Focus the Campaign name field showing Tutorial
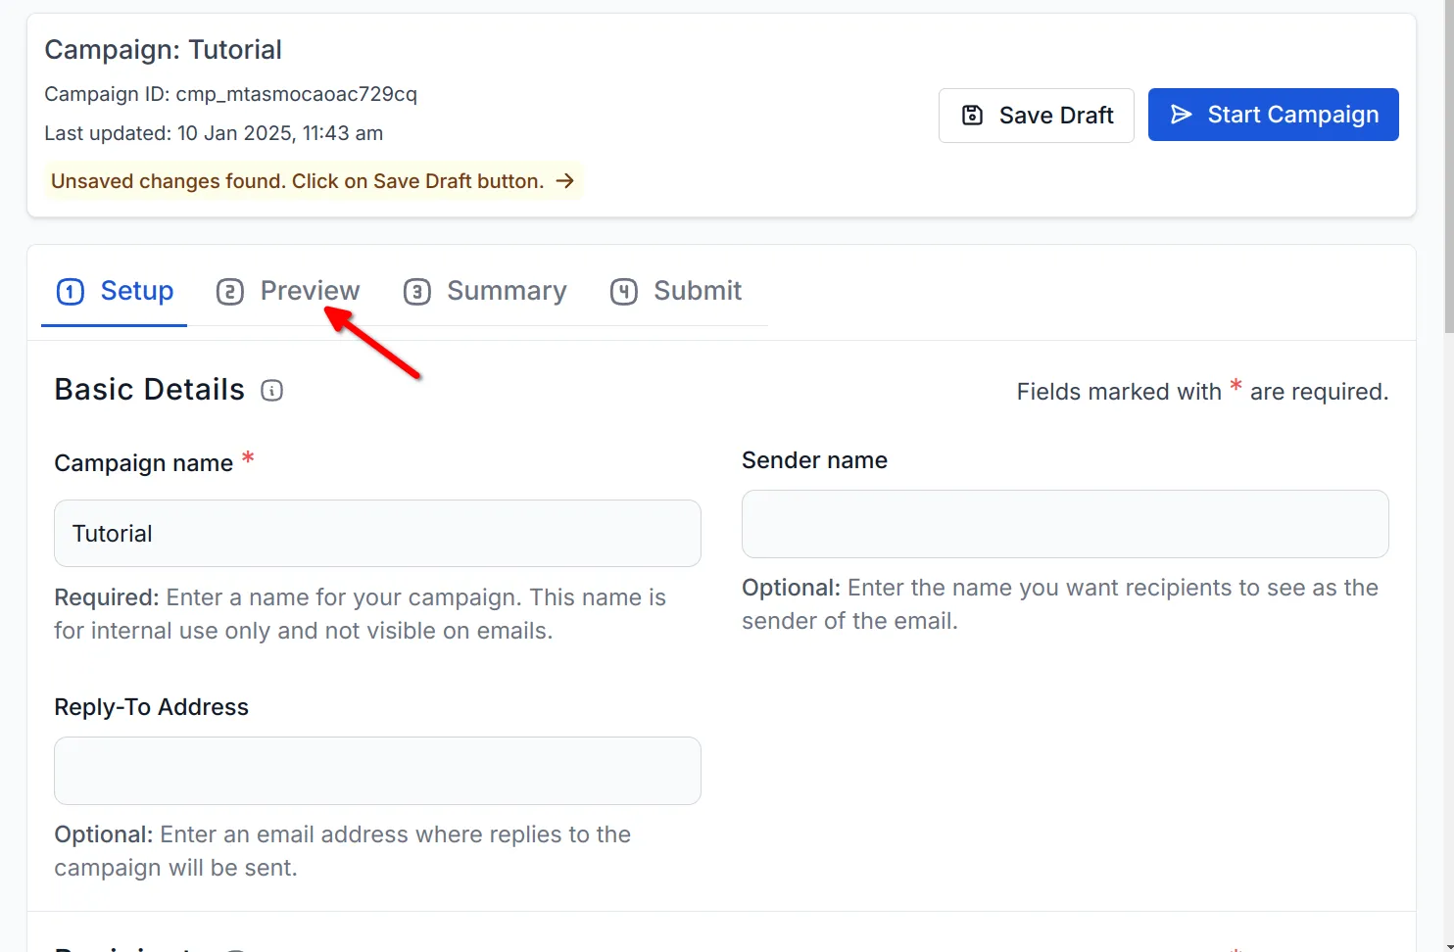The height and width of the screenshot is (952, 1454). [x=377, y=533]
